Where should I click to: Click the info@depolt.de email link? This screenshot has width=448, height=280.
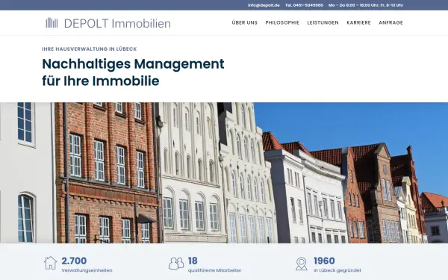[264, 5]
